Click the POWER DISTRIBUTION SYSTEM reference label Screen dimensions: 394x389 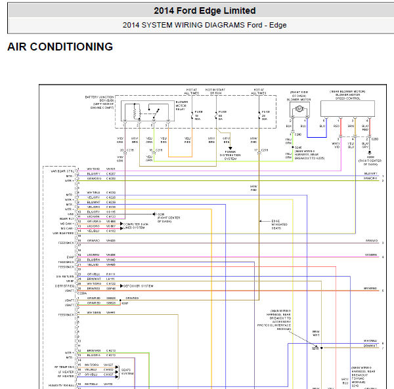tap(230, 155)
